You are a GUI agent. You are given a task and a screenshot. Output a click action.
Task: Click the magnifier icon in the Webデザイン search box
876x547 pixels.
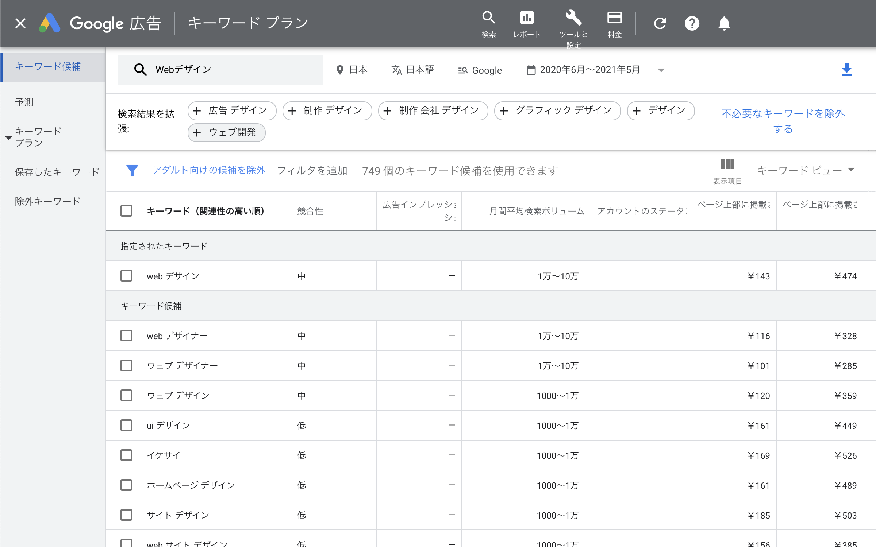141,70
